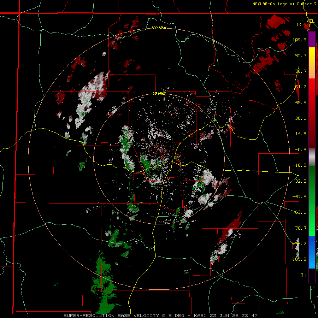Click the -16.5 velocity scale value

(299, 165)
